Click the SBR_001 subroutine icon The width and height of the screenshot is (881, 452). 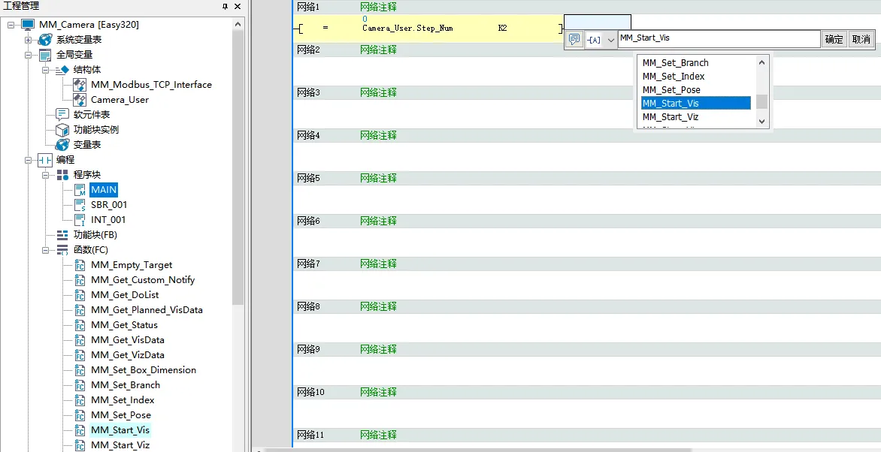80,205
